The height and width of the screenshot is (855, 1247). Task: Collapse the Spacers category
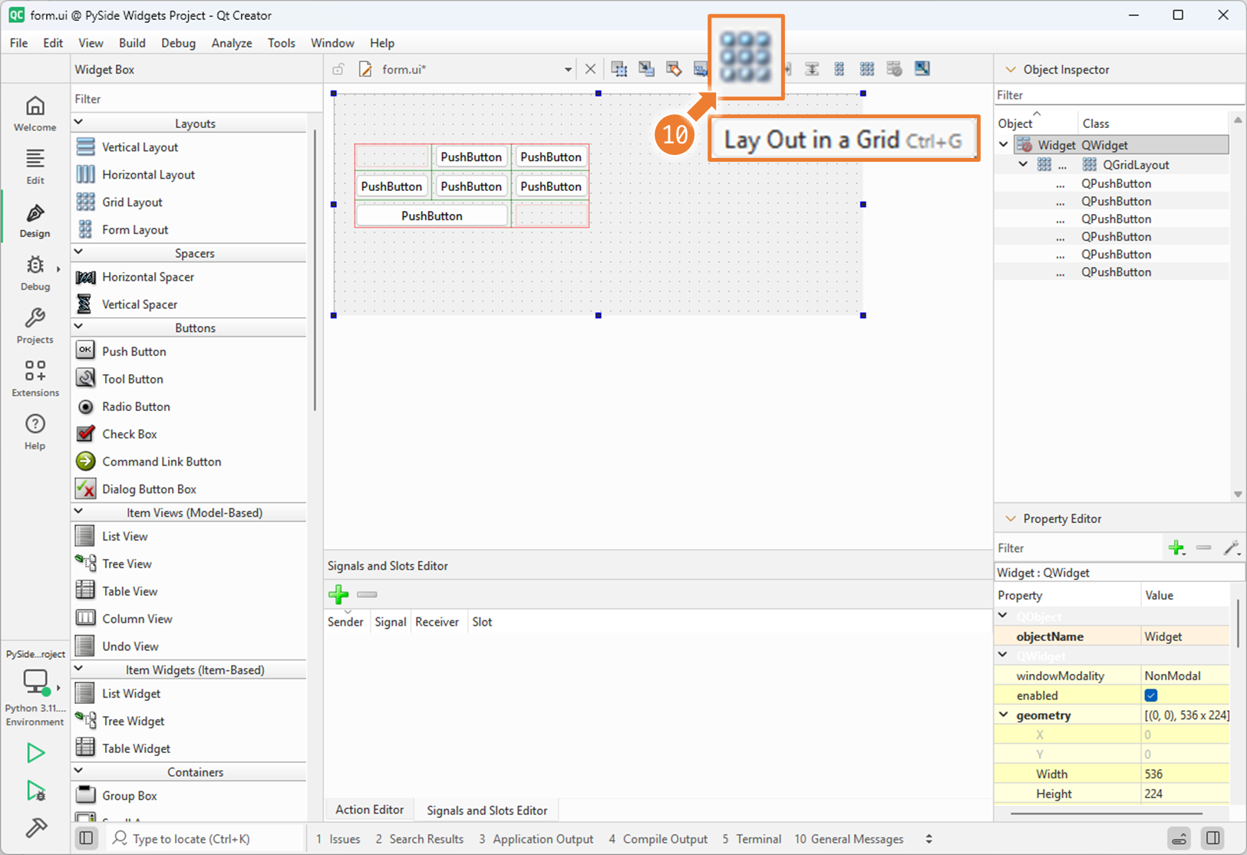coord(79,252)
